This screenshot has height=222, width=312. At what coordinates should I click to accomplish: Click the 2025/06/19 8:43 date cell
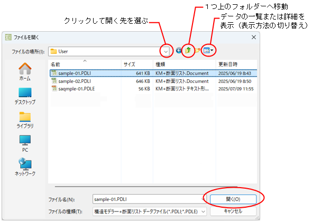[235, 73]
